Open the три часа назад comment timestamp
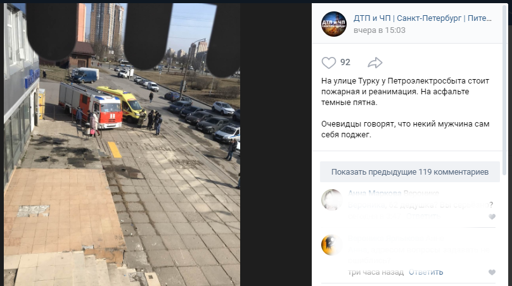The image size is (512, 286). click(376, 272)
